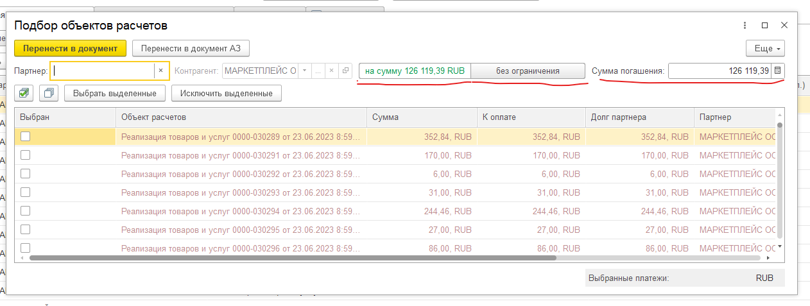Click the Объект расчетов column header
This screenshot has height=306, width=810.
click(x=241, y=117)
